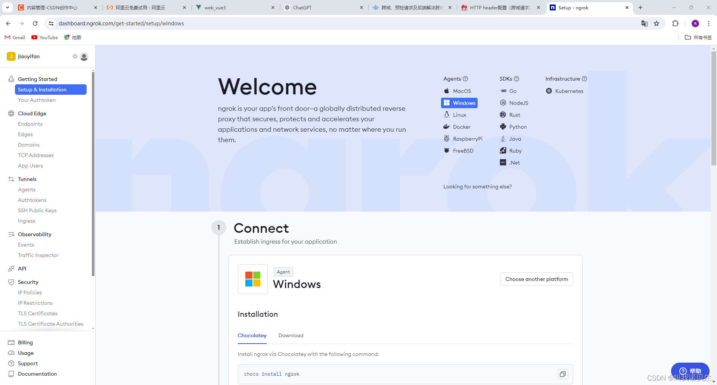Open Support page
The image size is (717, 385).
[x=28, y=363]
